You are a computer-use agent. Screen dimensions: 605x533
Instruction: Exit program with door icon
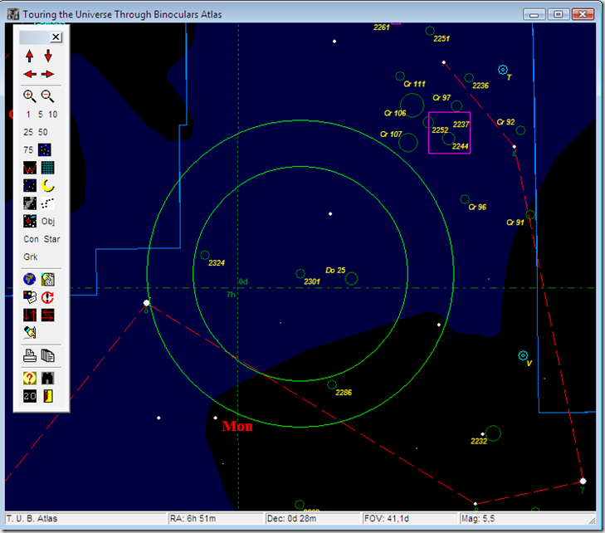point(48,396)
